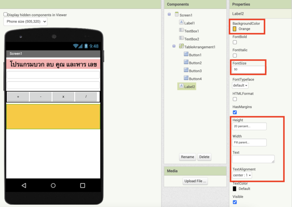This screenshot has width=292, height=207.
Task: Select TextBox2 in the components tree
Action: pos(192,39)
